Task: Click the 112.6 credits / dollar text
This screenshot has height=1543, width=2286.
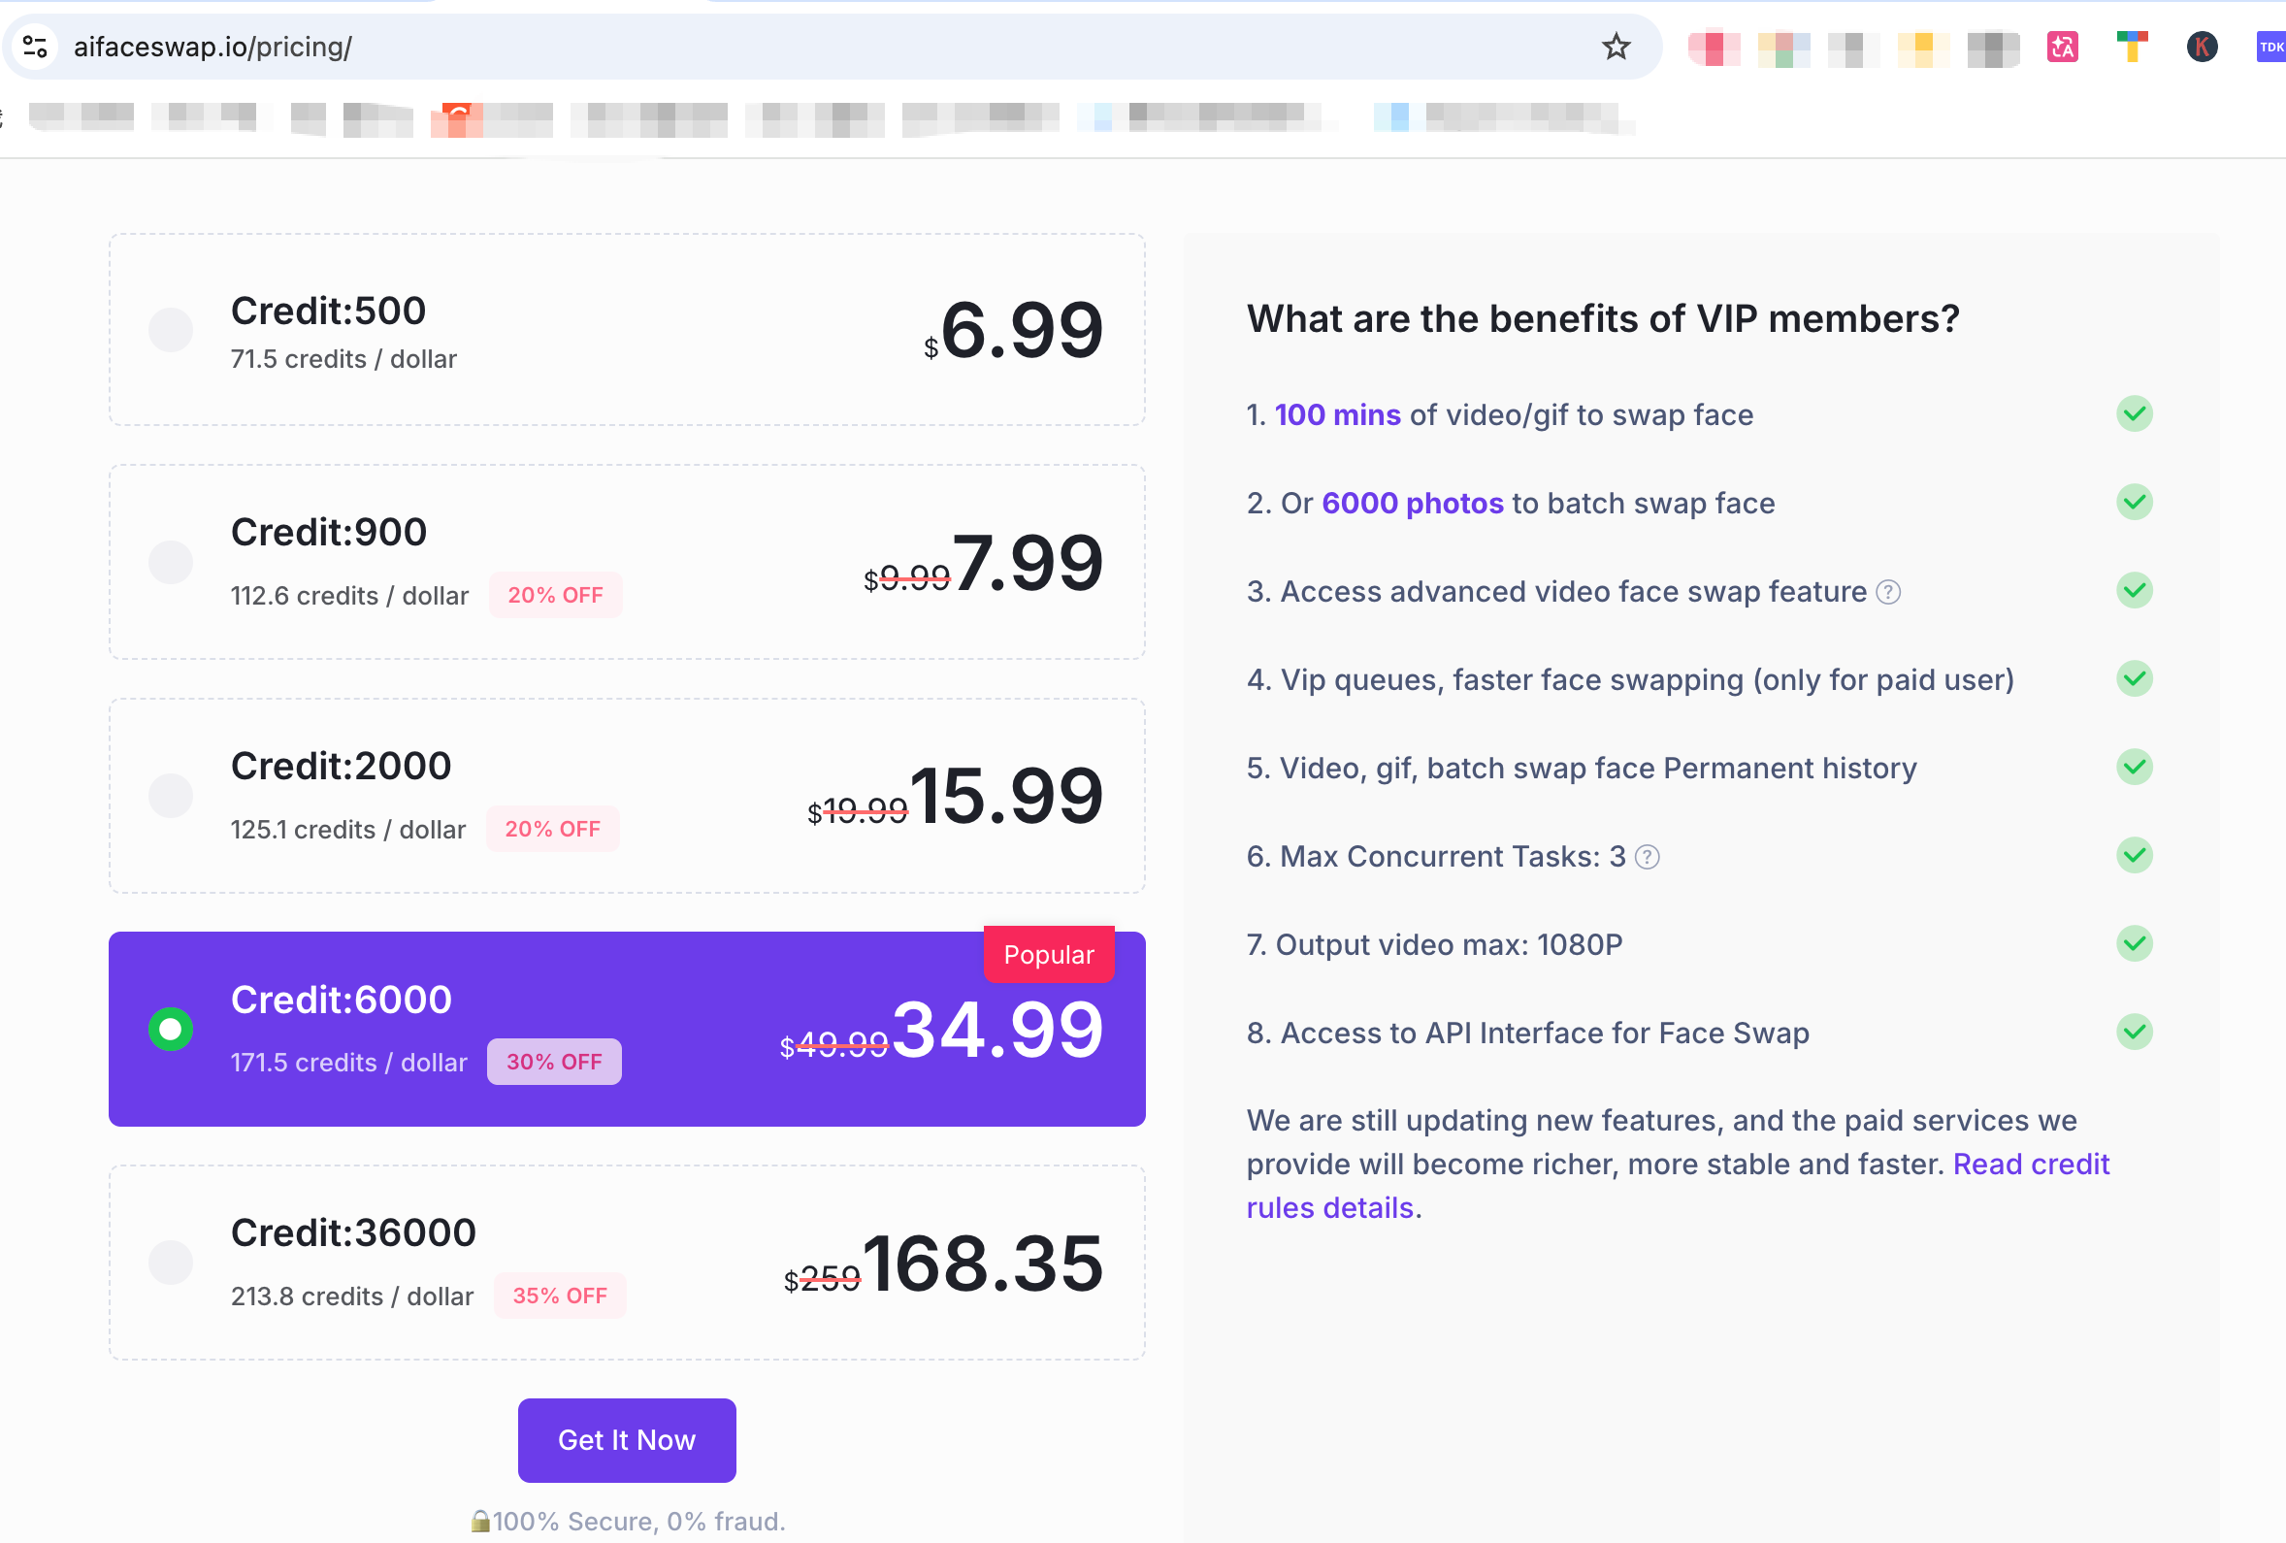Action: (349, 595)
